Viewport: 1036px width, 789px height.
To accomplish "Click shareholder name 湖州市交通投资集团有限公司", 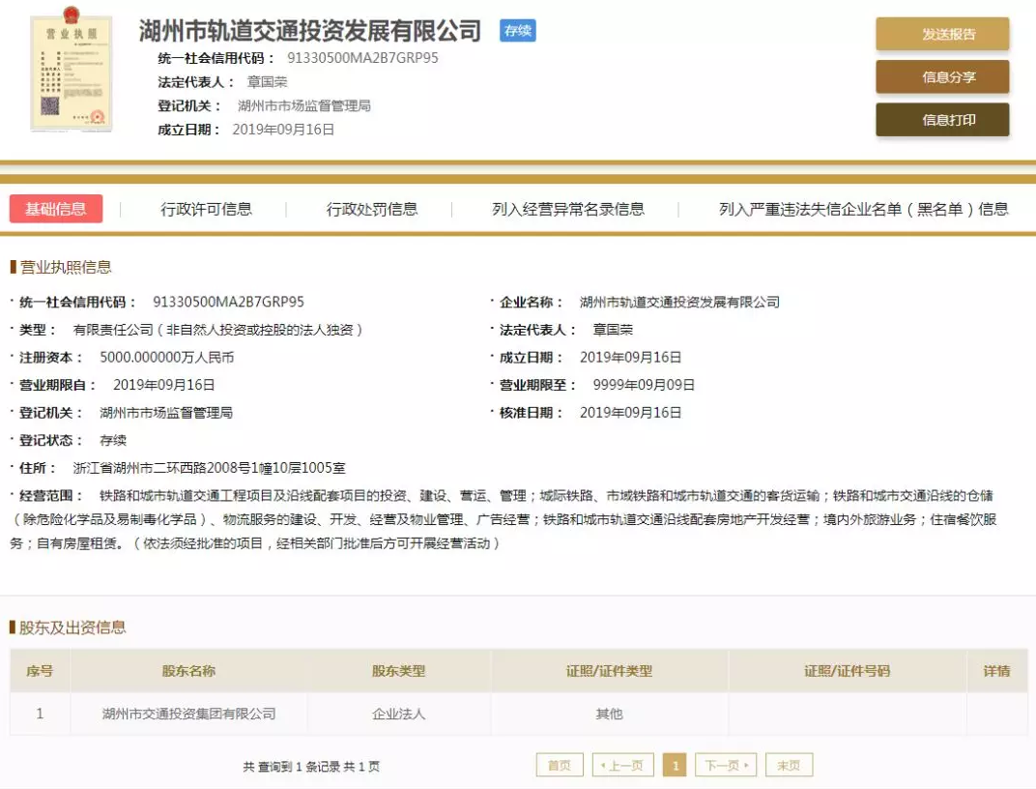I will (x=189, y=714).
